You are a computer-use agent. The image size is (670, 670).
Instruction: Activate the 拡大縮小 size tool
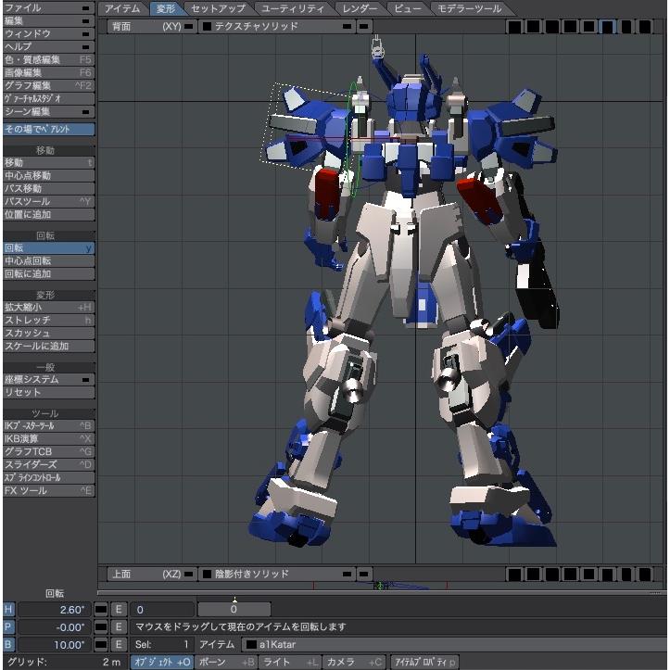tap(49, 308)
